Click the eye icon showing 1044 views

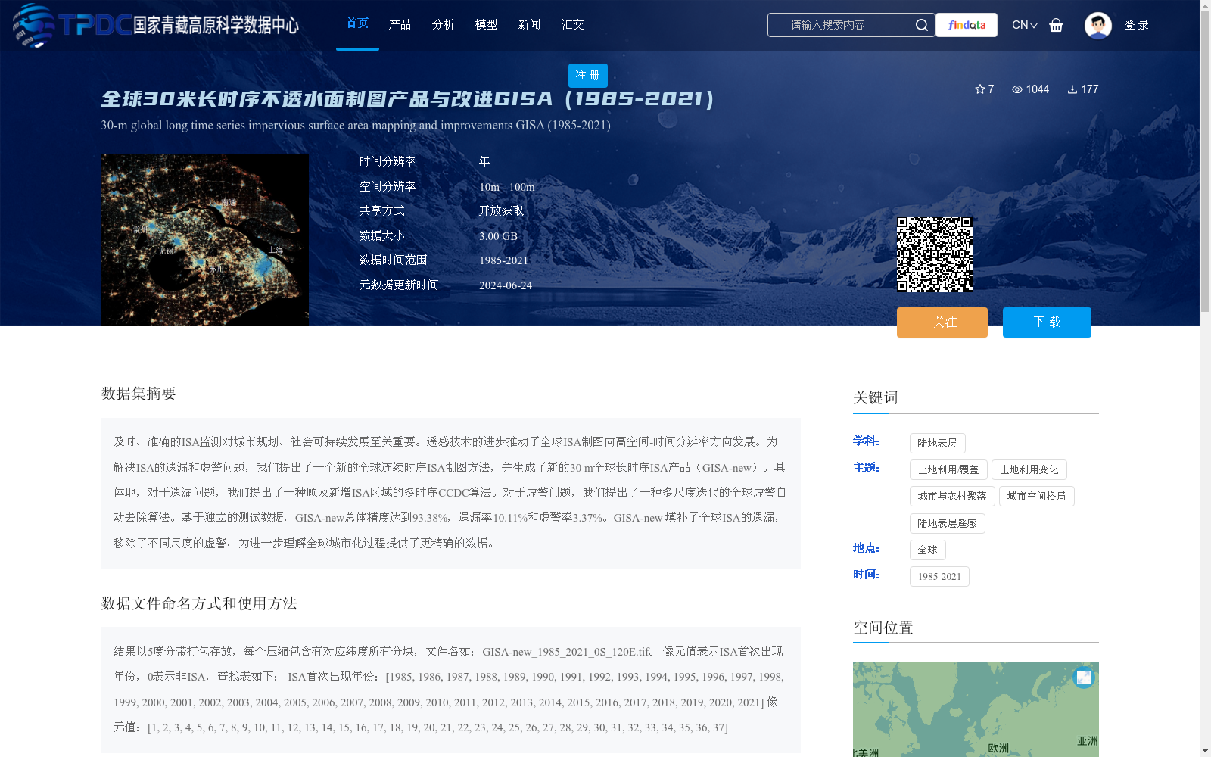click(x=1016, y=89)
